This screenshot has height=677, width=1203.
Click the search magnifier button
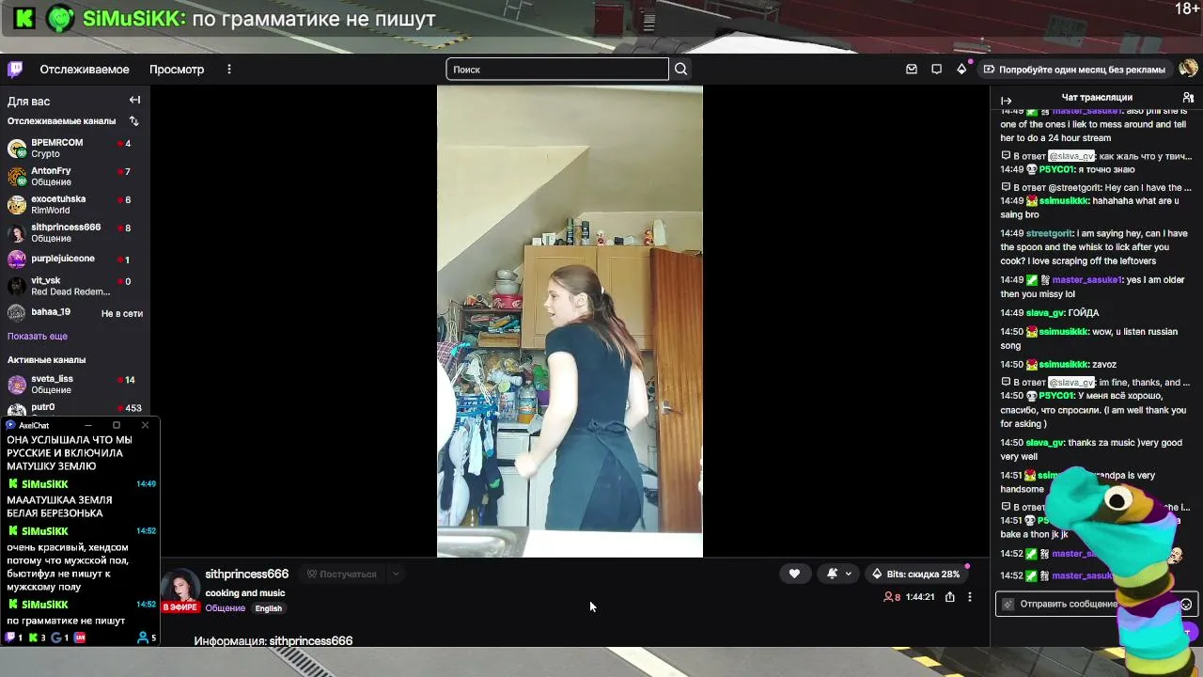[x=680, y=69]
